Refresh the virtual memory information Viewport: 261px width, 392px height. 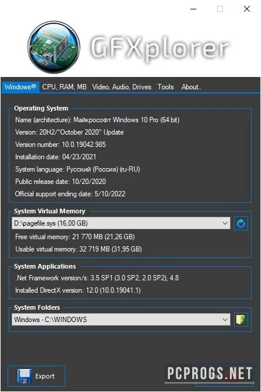point(241,223)
